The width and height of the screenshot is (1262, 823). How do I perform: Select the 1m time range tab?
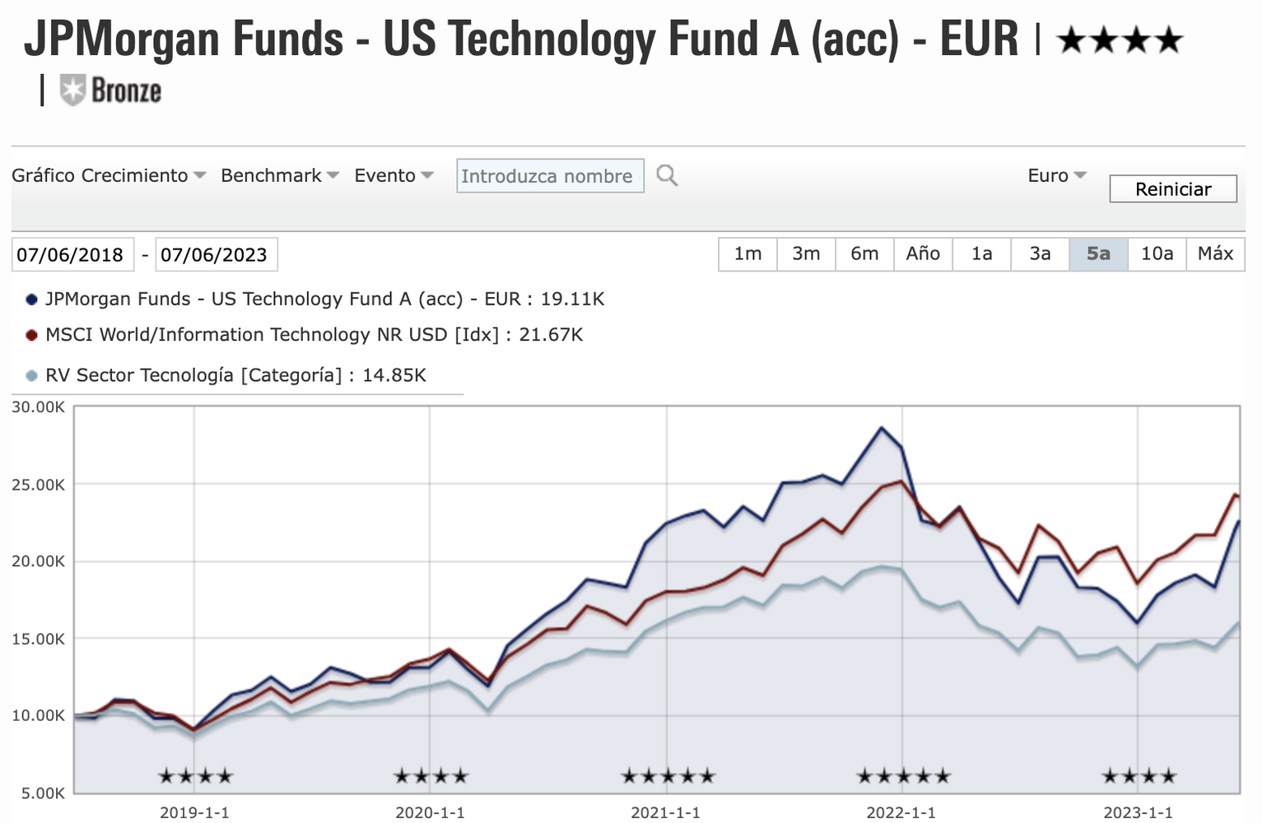[x=747, y=253]
